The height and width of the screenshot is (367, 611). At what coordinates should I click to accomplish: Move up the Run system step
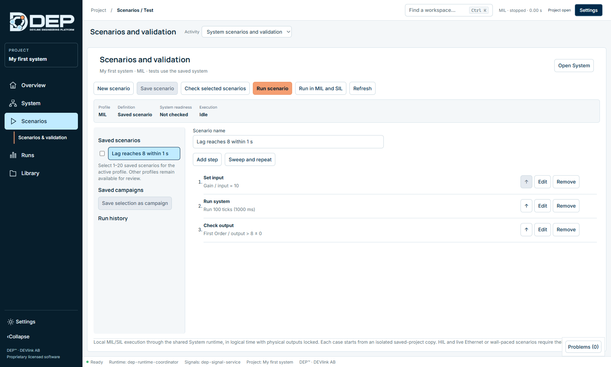point(526,206)
